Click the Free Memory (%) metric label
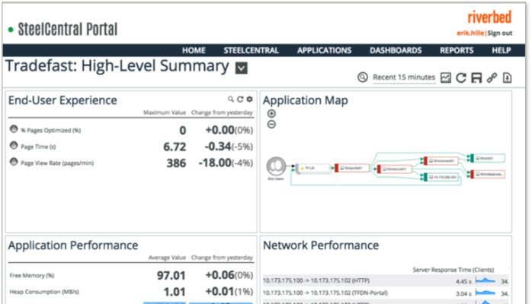This screenshot has width=532, height=304. (32, 276)
